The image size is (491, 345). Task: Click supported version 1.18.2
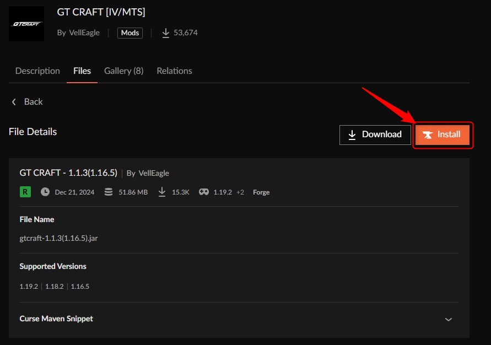[x=55, y=287]
